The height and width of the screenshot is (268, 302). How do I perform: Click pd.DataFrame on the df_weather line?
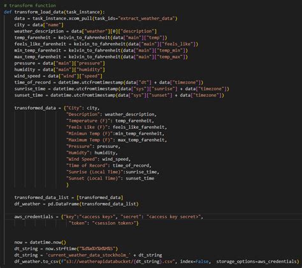64,204
